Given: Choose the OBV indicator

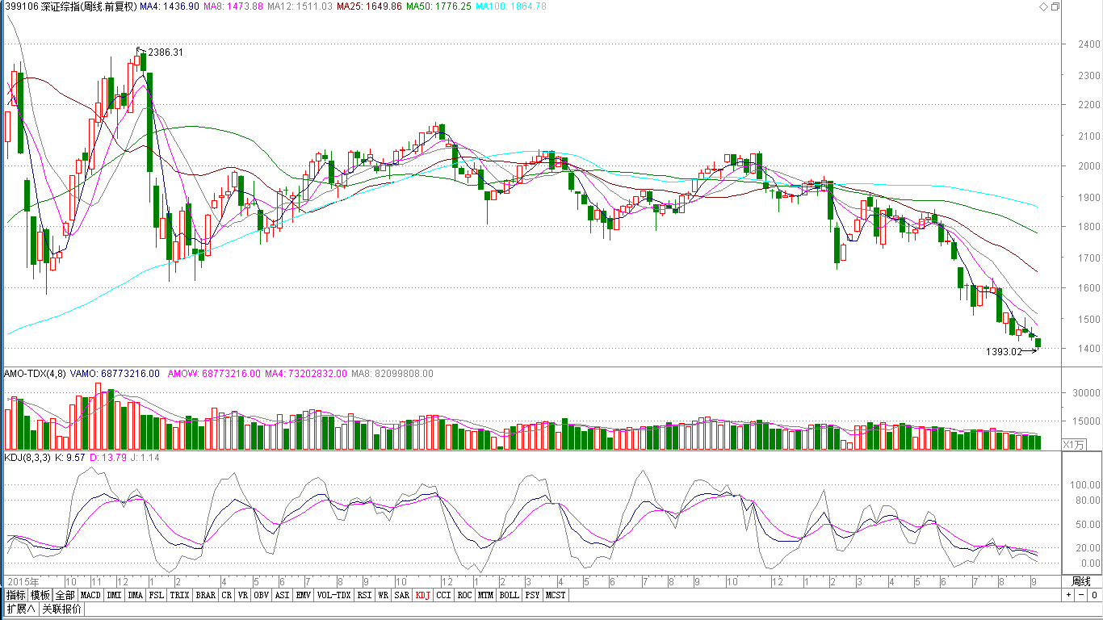Looking at the screenshot, I should [262, 595].
